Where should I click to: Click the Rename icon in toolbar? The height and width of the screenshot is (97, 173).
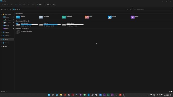[24, 5]
